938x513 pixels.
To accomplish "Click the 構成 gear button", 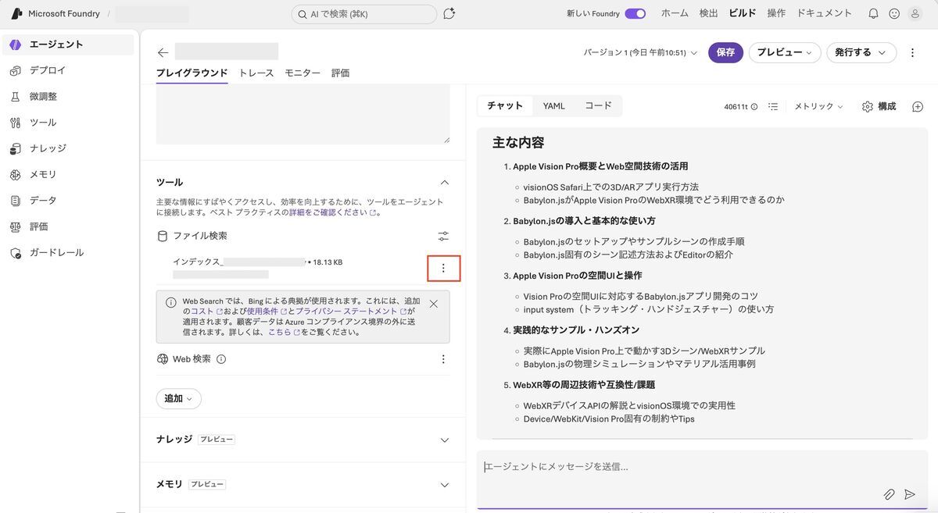I will click(x=879, y=106).
